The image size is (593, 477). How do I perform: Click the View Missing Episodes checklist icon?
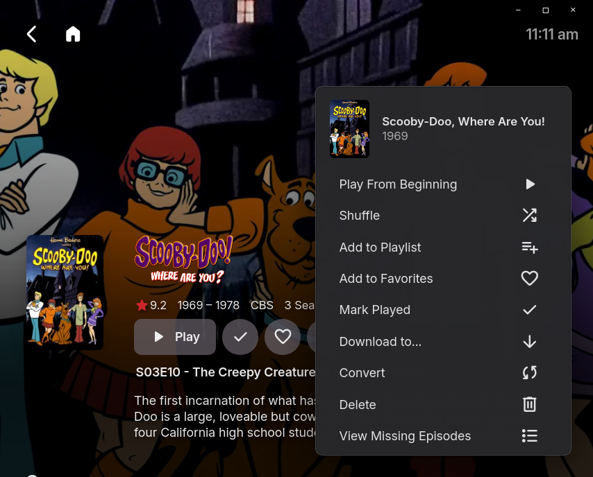pos(530,436)
